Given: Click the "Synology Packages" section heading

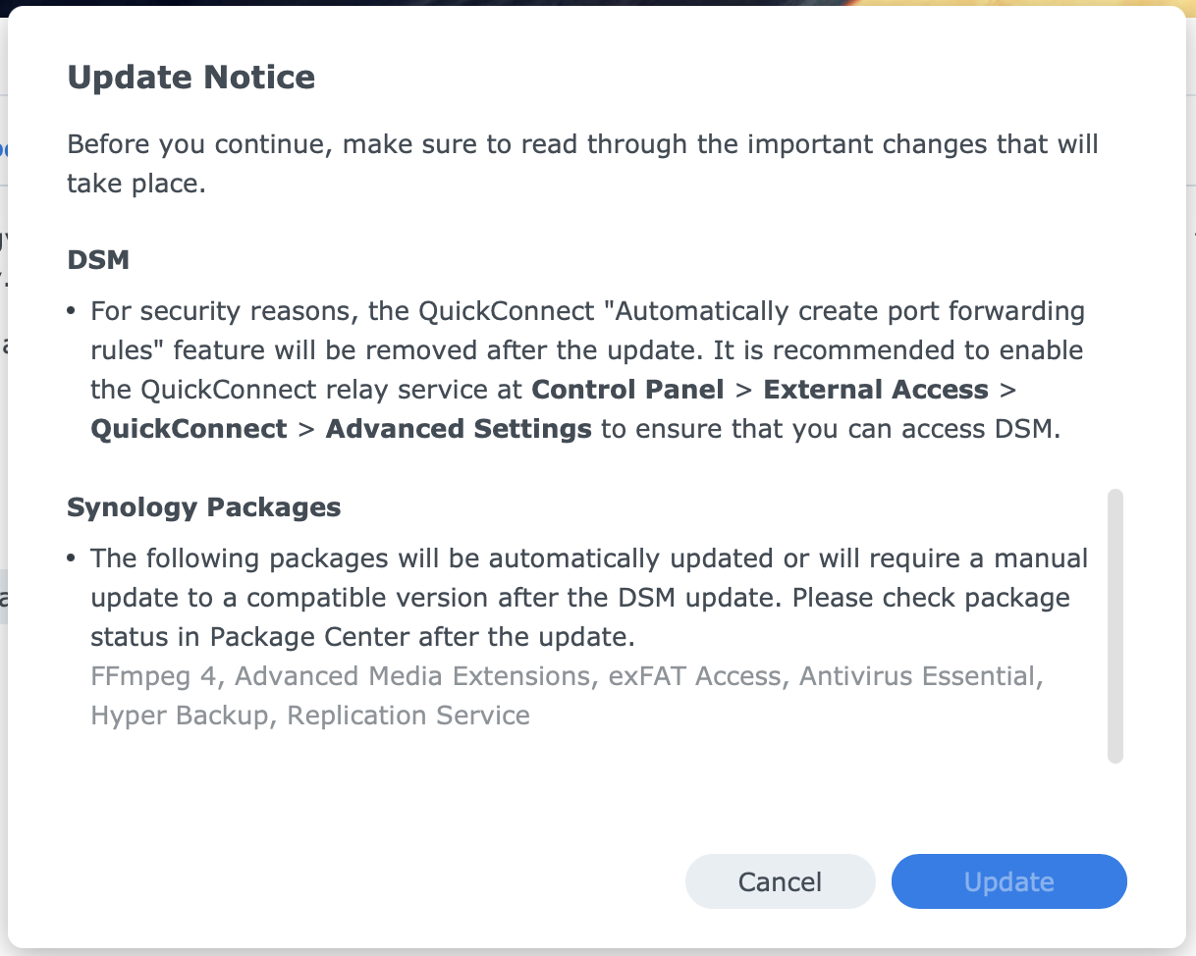Looking at the screenshot, I should coord(203,507).
